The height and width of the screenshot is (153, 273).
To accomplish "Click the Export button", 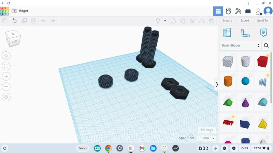I will [245, 20].
